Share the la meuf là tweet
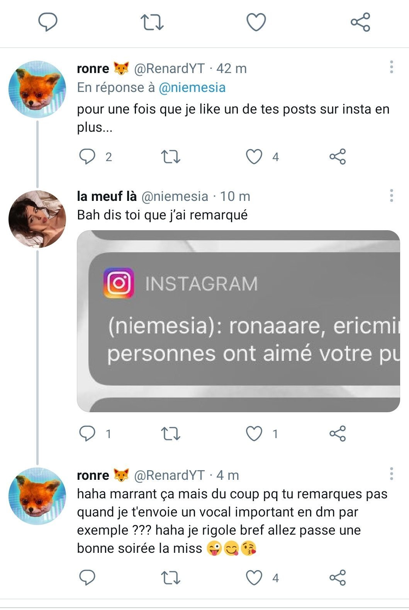 (x=338, y=434)
